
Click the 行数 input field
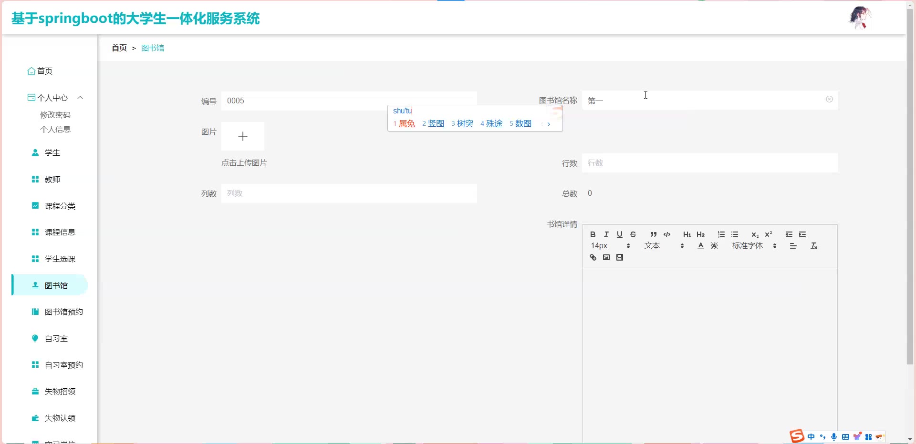coord(709,163)
